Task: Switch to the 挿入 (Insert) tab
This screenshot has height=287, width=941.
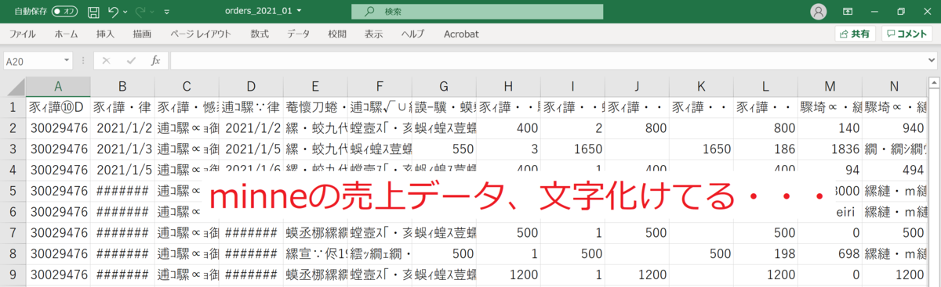Action: tap(105, 34)
